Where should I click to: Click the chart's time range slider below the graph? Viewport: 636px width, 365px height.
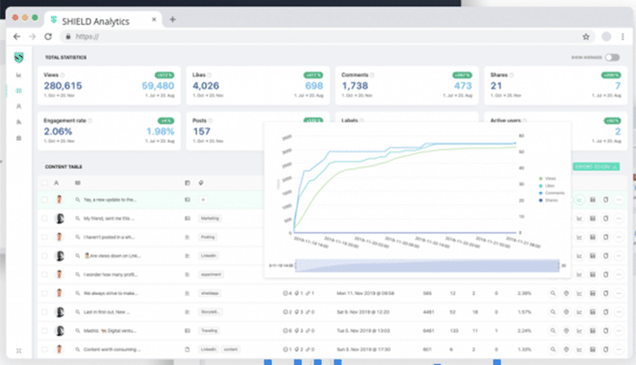(425, 265)
